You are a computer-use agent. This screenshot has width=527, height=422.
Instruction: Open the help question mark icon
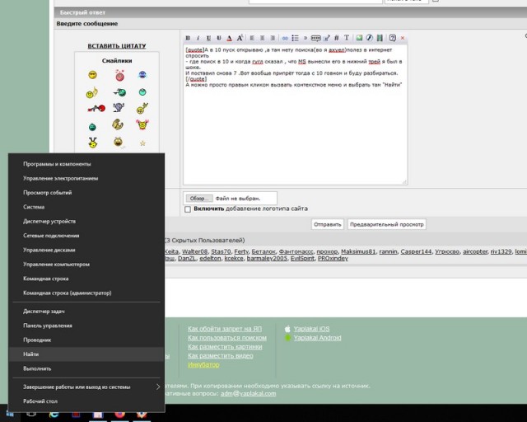tap(392, 38)
